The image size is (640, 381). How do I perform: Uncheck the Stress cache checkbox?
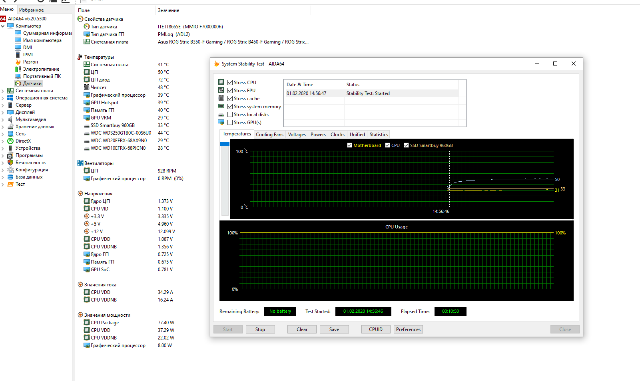point(230,99)
